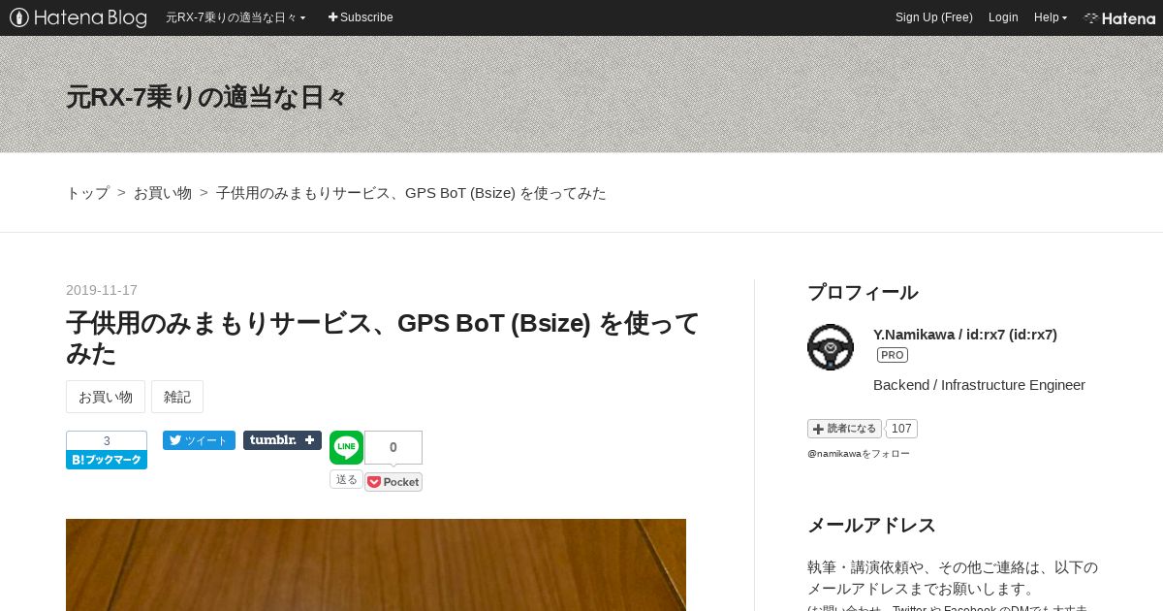The height and width of the screenshot is (611, 1163).
Task: Open the article breadcrumb 子供用のみまもりサービス
Action: (411, 193)
